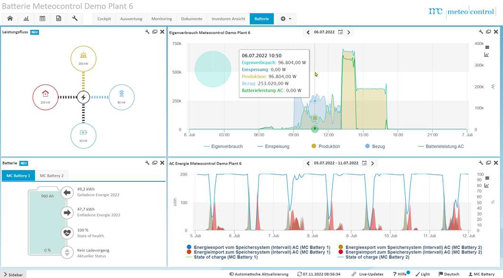The width and height of the screenshot is (503, 278).
Task: Configure the Leistungsfluss widget with wrench
Action: coord(147,32)
